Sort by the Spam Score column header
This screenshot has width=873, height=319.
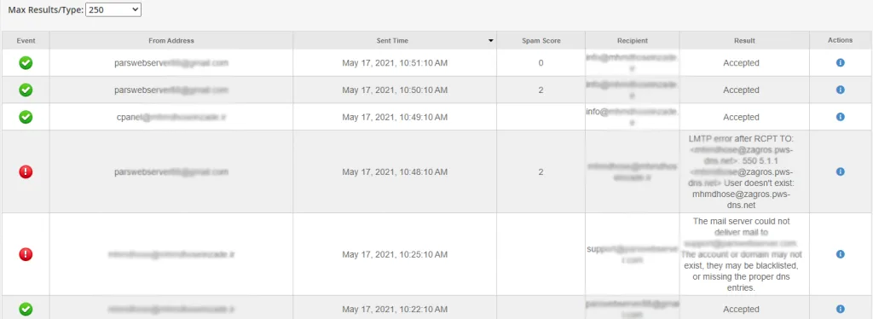coord(541,41)
